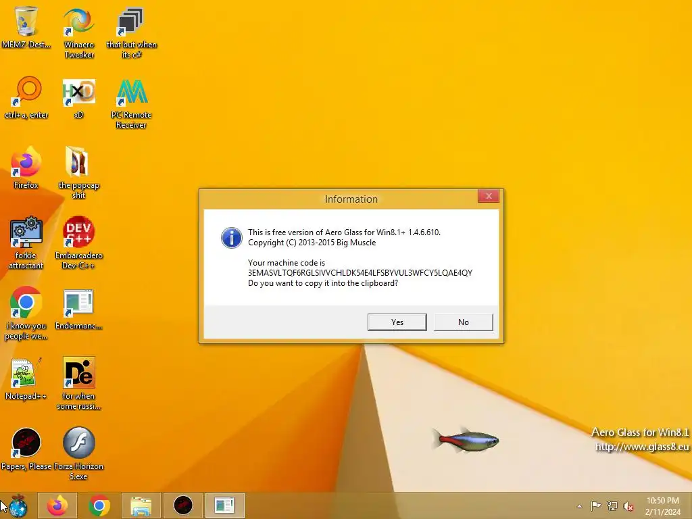Select the Endermanc... desktop shortcut
This screenshot has width=692, height=519.
click(x=78, y=308)
